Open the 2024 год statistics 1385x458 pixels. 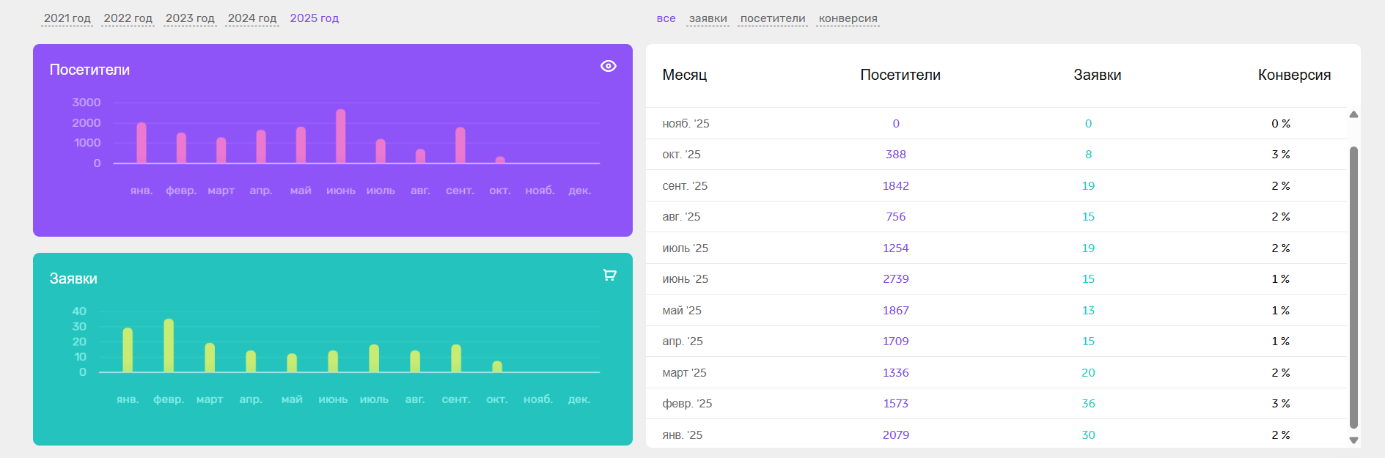pyautogui.click(x=252, y=18)
